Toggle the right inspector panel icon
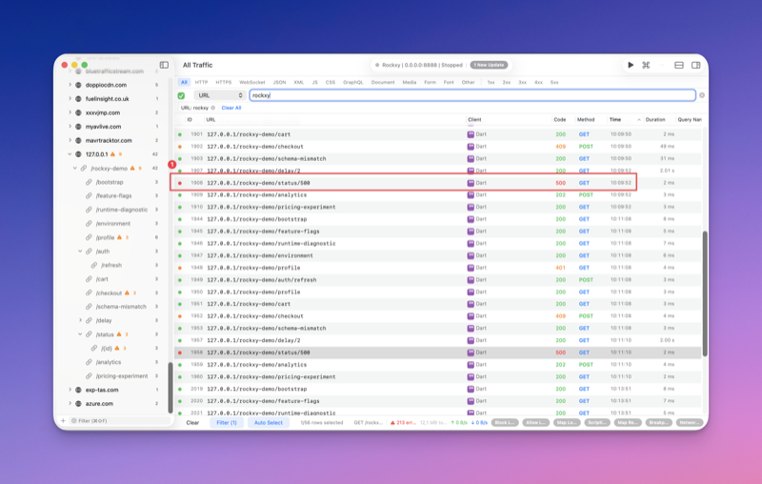This screenshot has width=762, height=484. (x=695, y=65)
